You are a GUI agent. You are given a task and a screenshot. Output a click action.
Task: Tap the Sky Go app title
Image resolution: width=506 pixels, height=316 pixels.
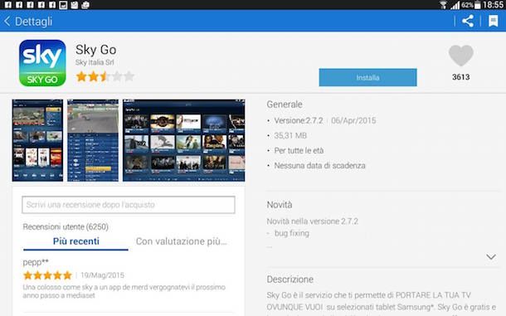96,50
